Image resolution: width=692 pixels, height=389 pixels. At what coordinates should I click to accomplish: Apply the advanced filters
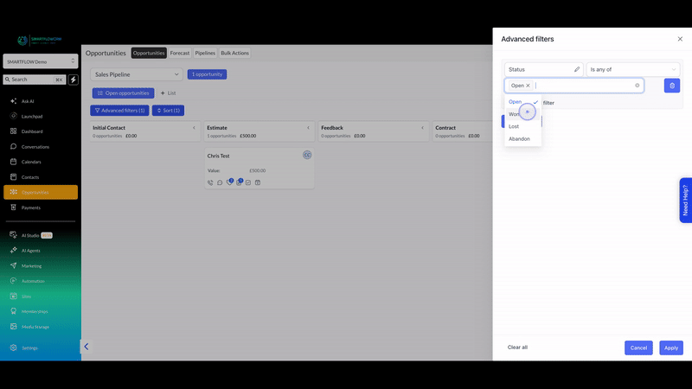(671, 348)
